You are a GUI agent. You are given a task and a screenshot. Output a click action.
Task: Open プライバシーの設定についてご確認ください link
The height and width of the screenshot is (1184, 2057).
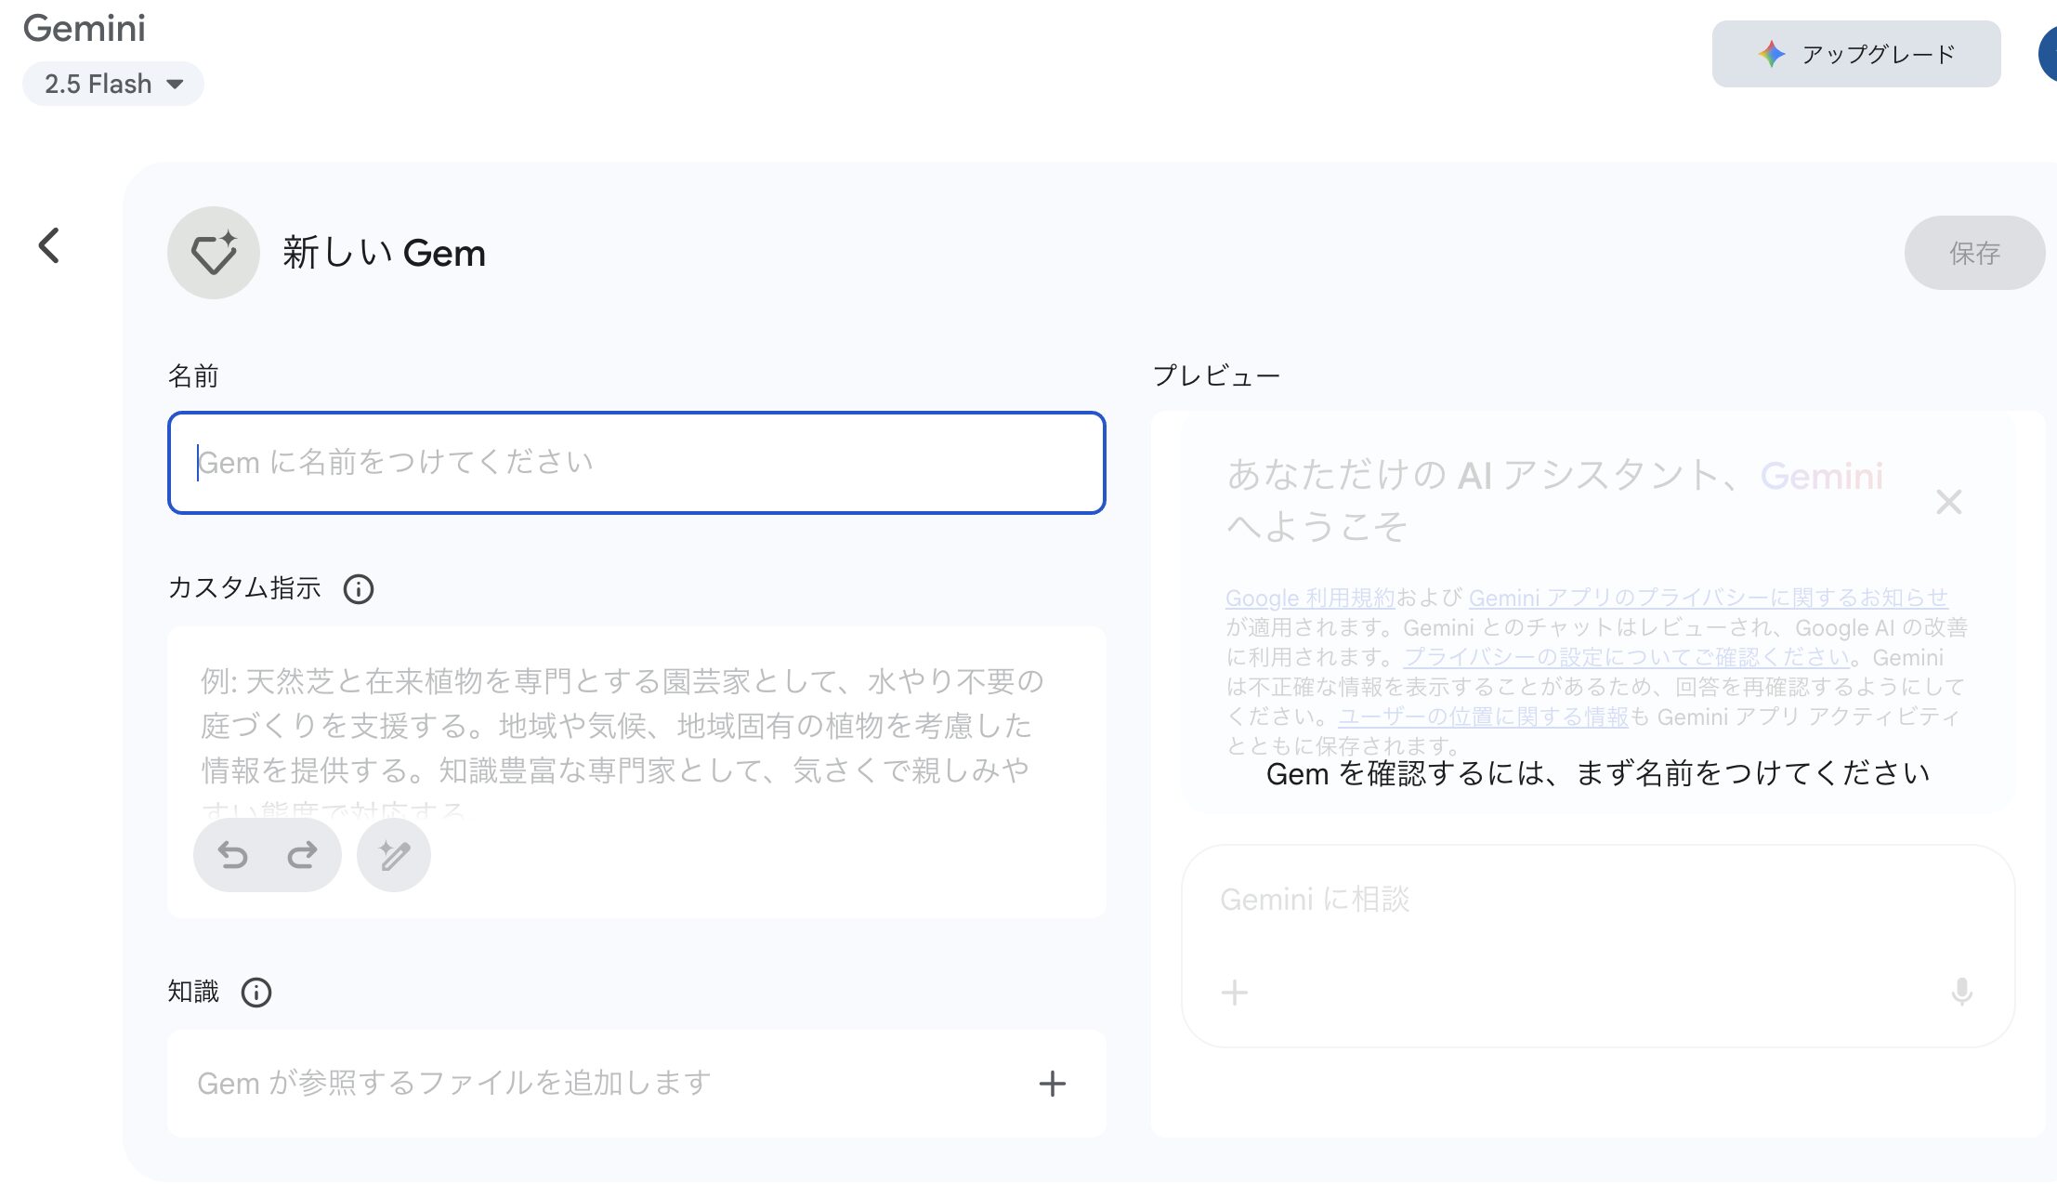pyautogui.click(x=1626, y=657)
